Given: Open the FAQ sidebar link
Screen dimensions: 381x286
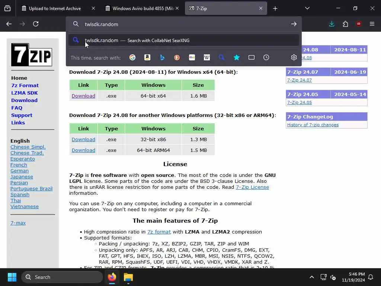Looking at the screenshot, I should (x=17, y=108).
